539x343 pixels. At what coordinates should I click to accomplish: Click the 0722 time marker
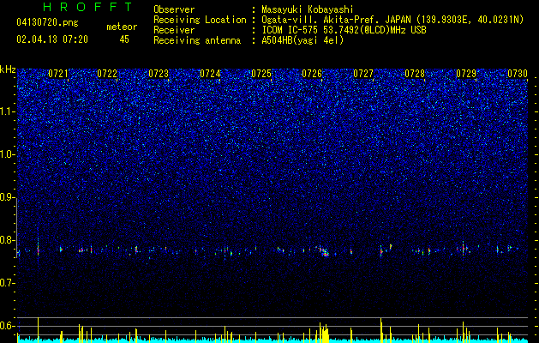(107, 74)
